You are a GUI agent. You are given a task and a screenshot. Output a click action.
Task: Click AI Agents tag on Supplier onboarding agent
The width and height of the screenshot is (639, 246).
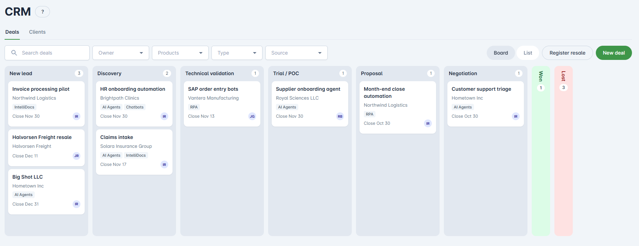point(287,107)
